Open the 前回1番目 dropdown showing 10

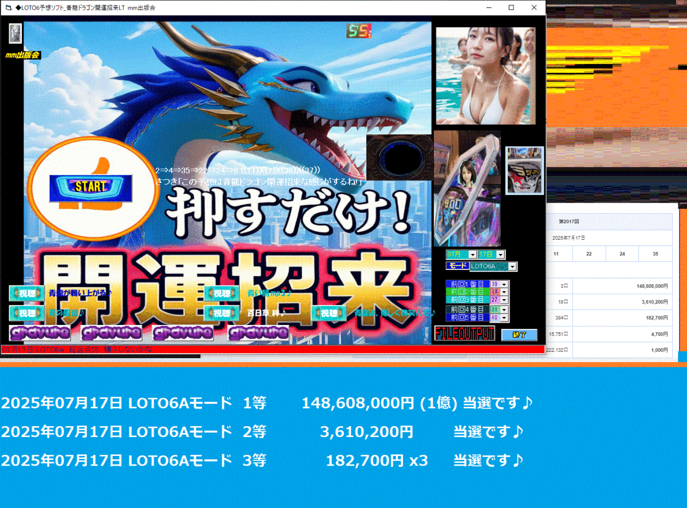504,284
